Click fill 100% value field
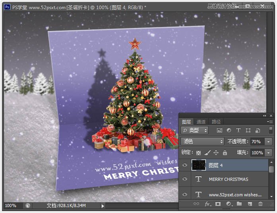This screenshot has height=213, width=277. pos(258,153)
